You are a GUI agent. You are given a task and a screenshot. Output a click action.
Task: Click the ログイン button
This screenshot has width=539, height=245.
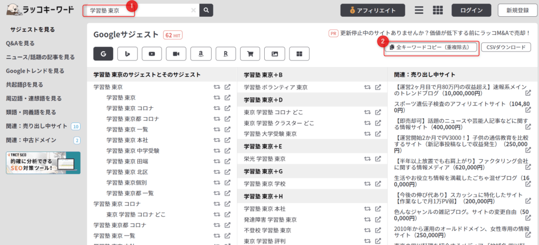point(472,11)
